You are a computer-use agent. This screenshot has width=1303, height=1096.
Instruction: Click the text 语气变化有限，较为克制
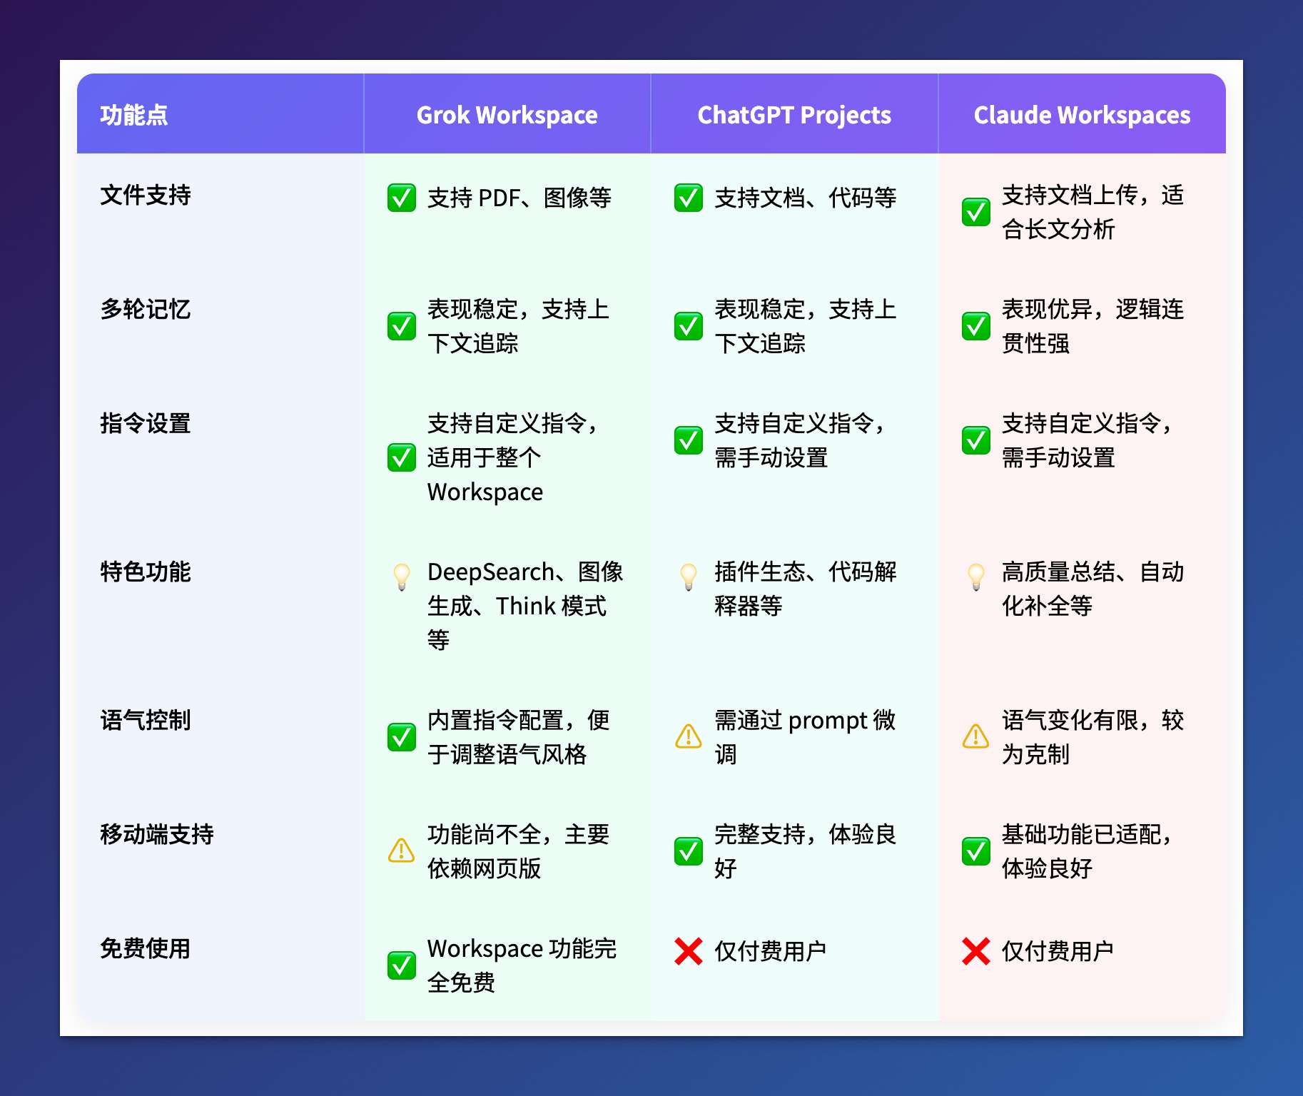click(1092, 737)
